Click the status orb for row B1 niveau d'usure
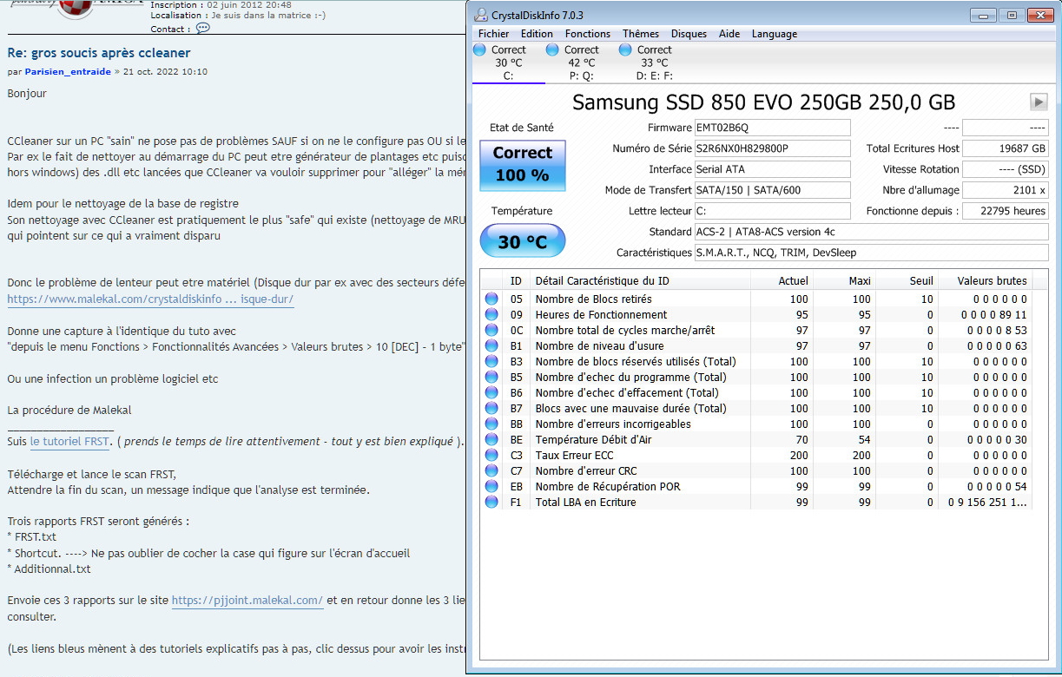The height and width of the screenshot is (677, 1062). [x=491, y=346]
